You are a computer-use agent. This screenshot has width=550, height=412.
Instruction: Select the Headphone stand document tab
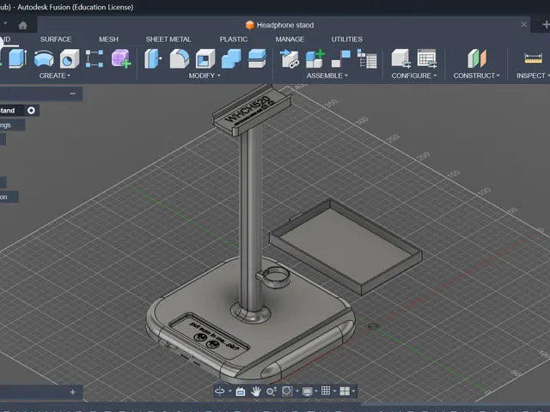coord(279,25)
